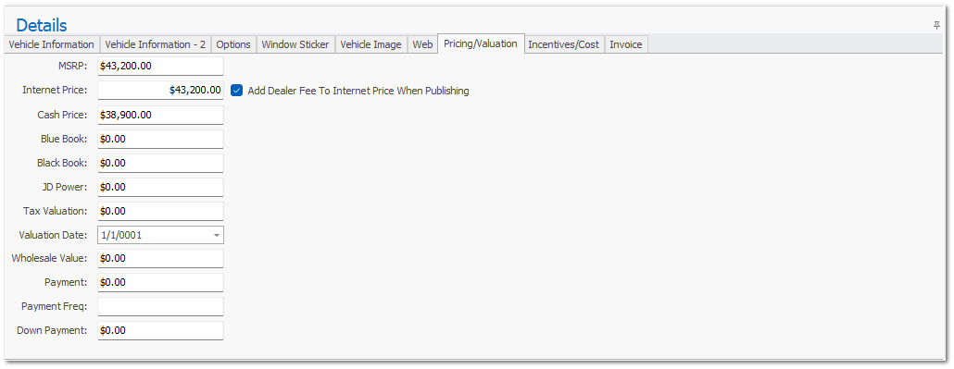Image resolution: width=954 pixels, height=369 pixels.
Task: Click the Wholesale Value label
Action: point(50,258)
